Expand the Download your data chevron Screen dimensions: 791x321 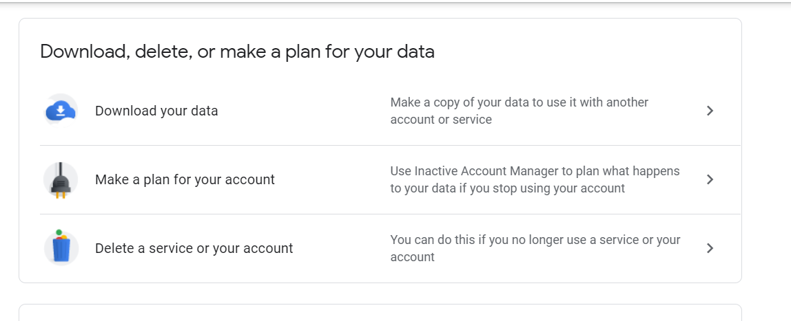point(710,111)
